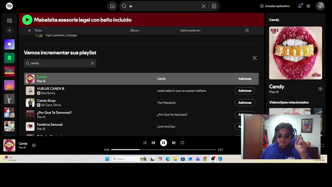The height and width of the screenshot is (187, 332).
Task: Click Instalar aplicativo
Action: (275, 6)
